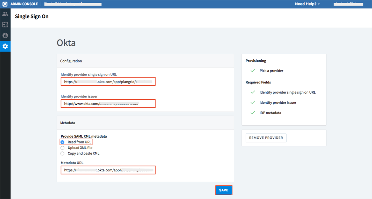Choose the Upload XML file radio option
The width and height of the screenshot is (372, 199).
pos(63,148)
